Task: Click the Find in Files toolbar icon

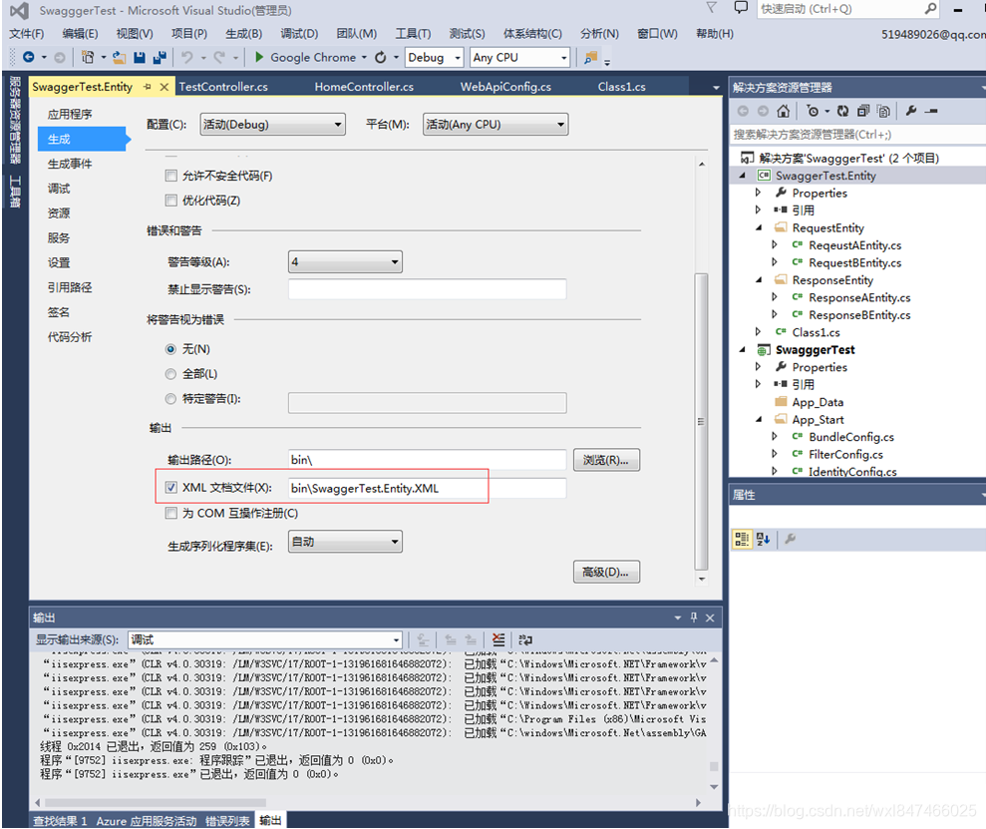Action: [590, 57]
